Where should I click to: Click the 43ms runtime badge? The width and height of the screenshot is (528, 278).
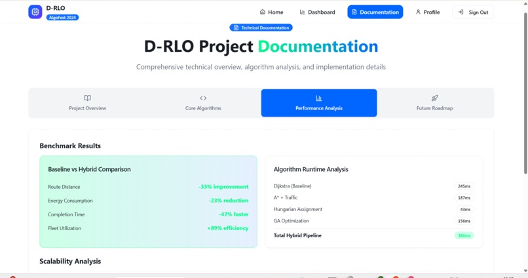pyautogui.click(x=465, y=210)
